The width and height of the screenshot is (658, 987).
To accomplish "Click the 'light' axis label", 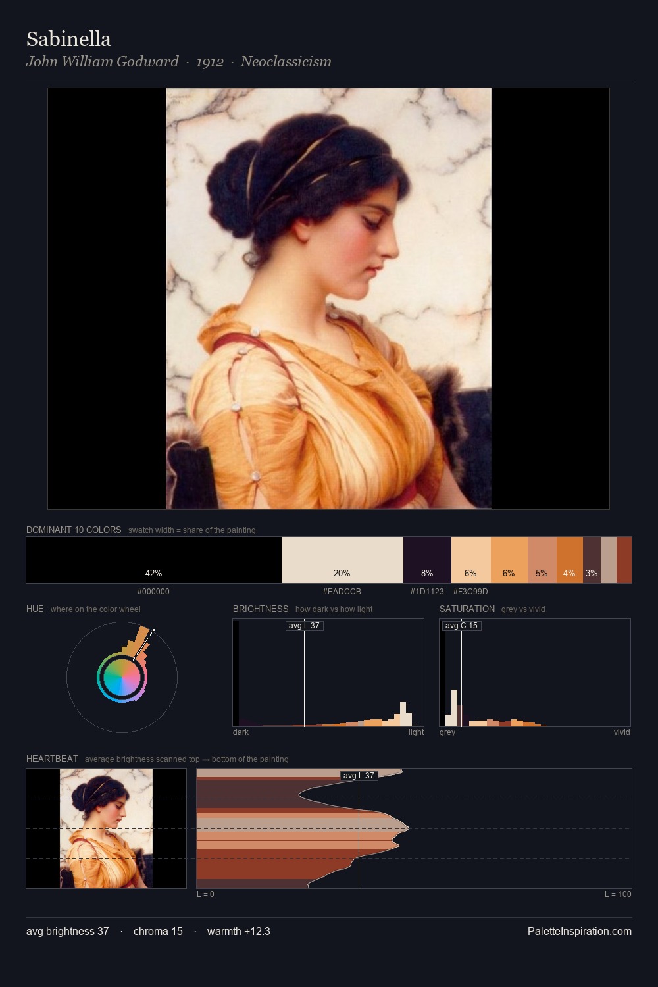I will (x=416, y=732).
